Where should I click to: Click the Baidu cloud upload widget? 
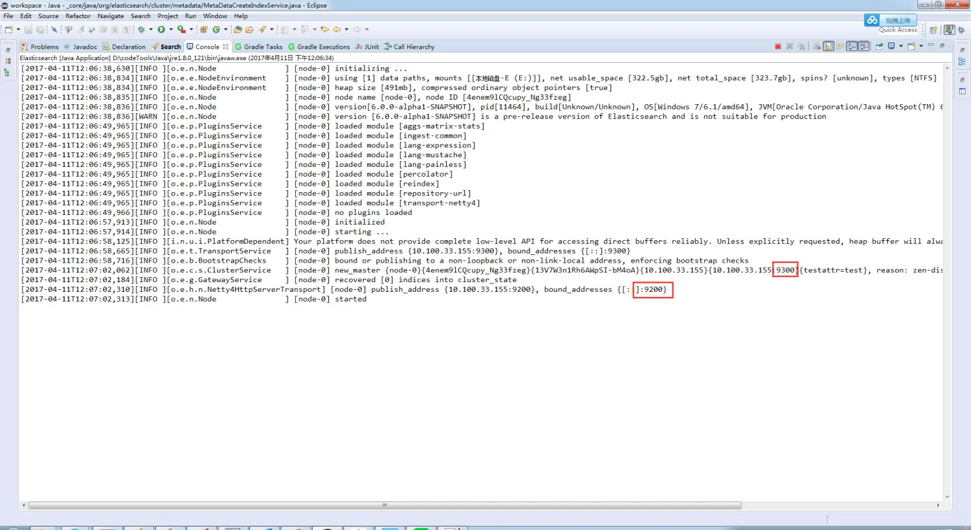click(x=891, y=20)
